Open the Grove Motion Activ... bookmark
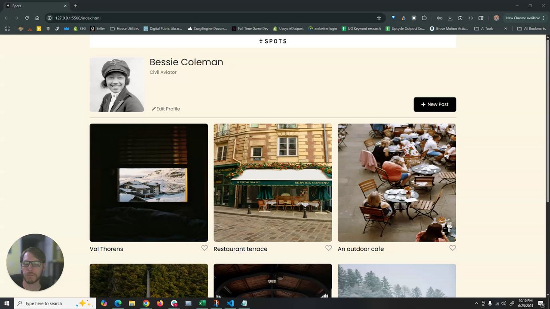The height and width of the screenshot is (309, 550). coord(449,29)
